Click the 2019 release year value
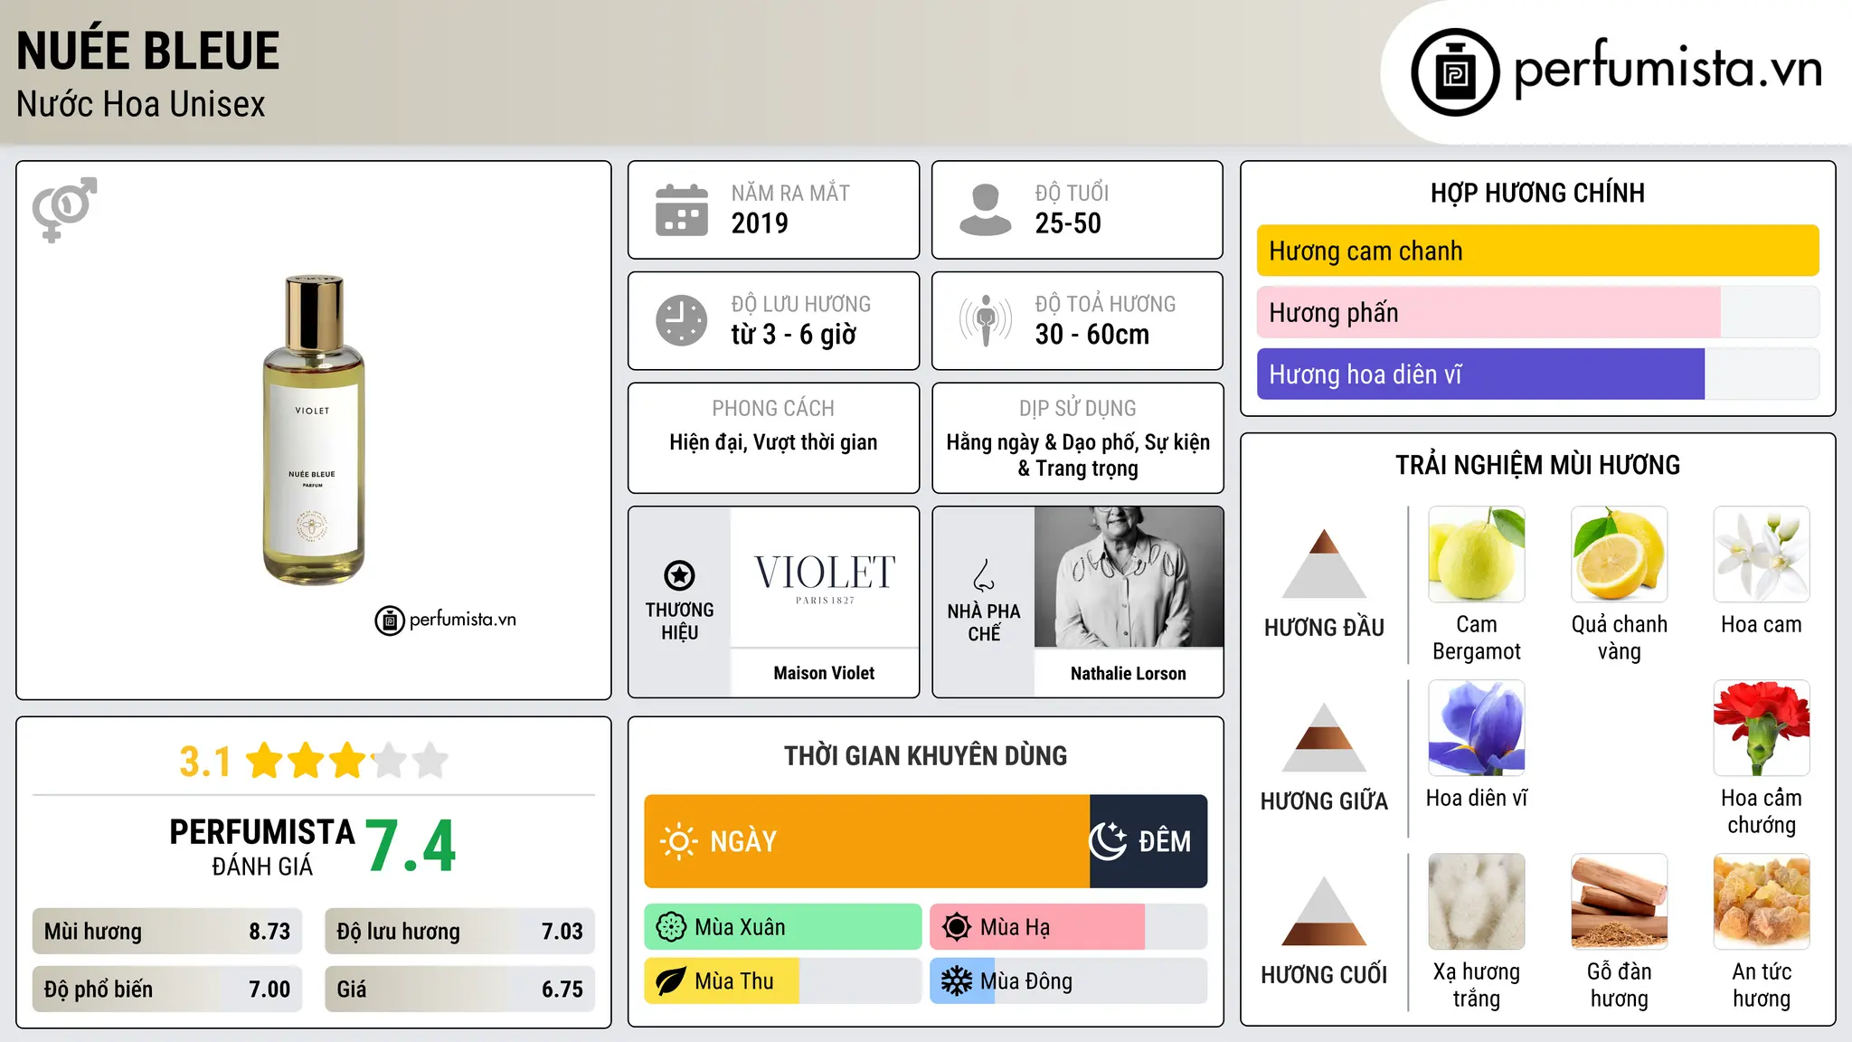Screen dimensions: 1852x1042 pyautogui.click(x=760, y=223)
